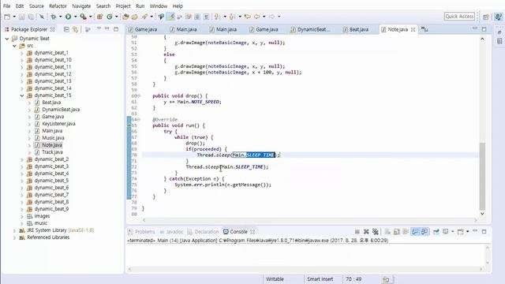
Task: Collapse the dynamic_beat_15 package
Action: click(x=22, y=95)
